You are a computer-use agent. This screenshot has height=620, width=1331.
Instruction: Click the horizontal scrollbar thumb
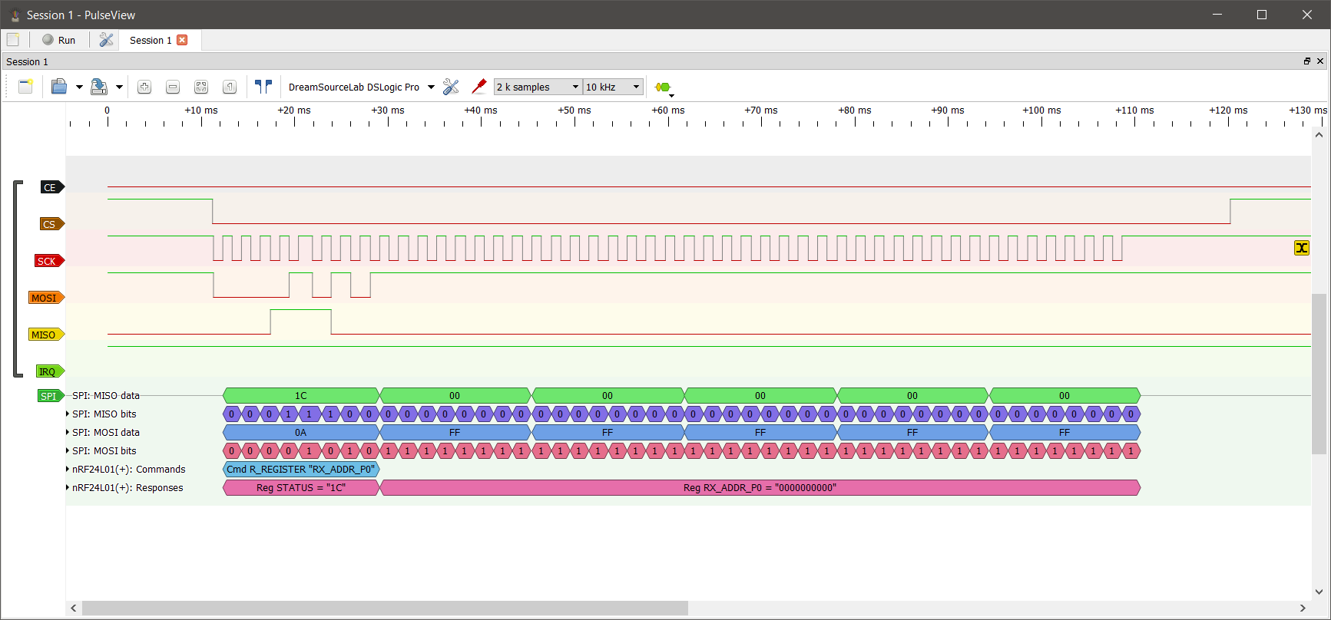[x=385, y=608]
